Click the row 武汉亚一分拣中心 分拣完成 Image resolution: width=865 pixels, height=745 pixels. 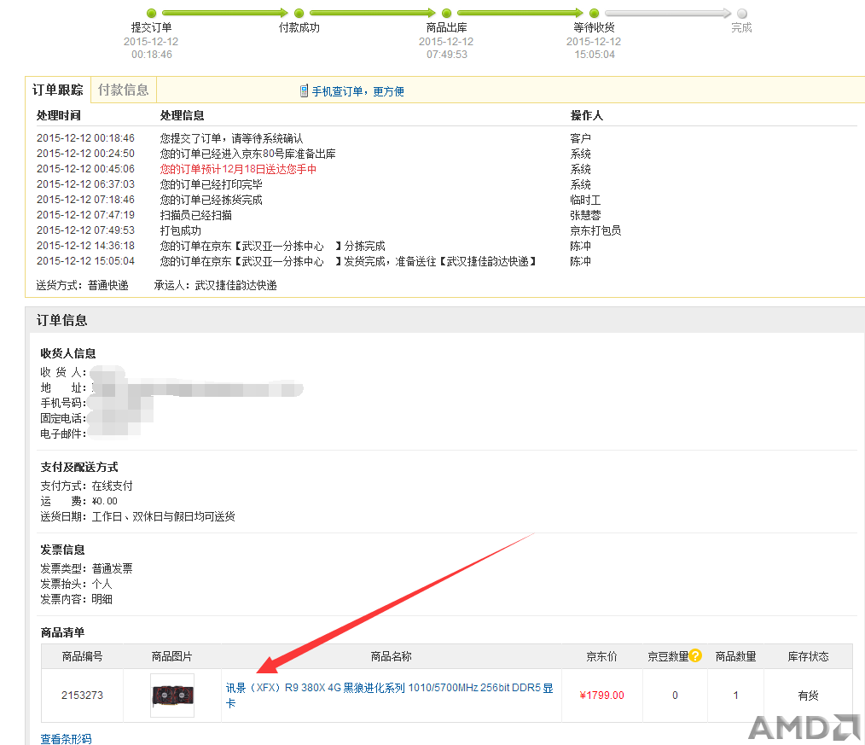pyautogui.click(x=272, y=246)
